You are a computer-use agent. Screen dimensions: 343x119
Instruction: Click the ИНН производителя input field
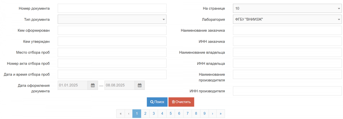click(x=287, y=91)
